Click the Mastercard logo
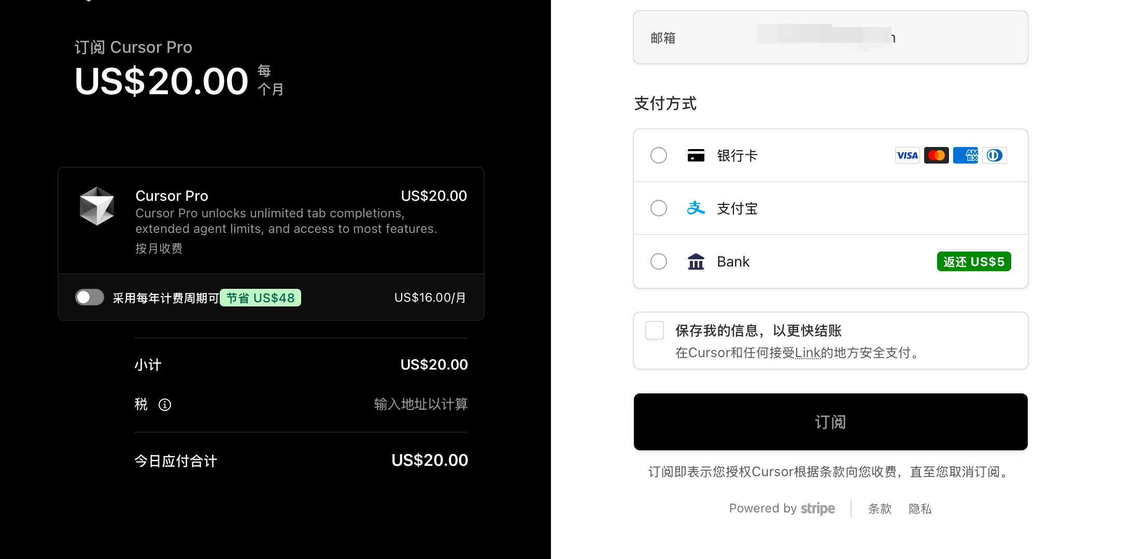The width and height of the screenshot is (1133, 559). 936,155
